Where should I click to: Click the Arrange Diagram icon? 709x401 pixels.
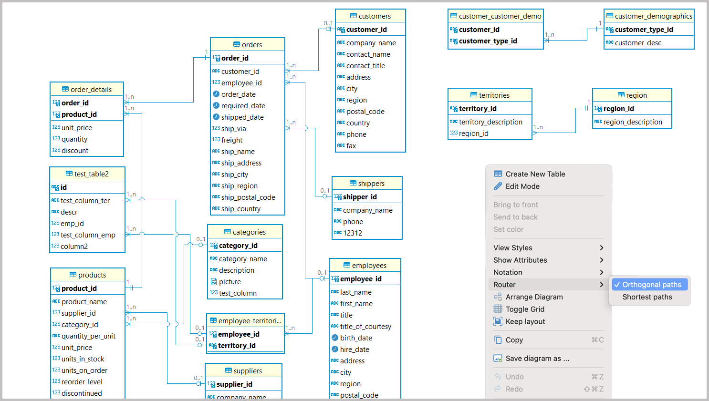pyautogui.click(x=498, y=297)
